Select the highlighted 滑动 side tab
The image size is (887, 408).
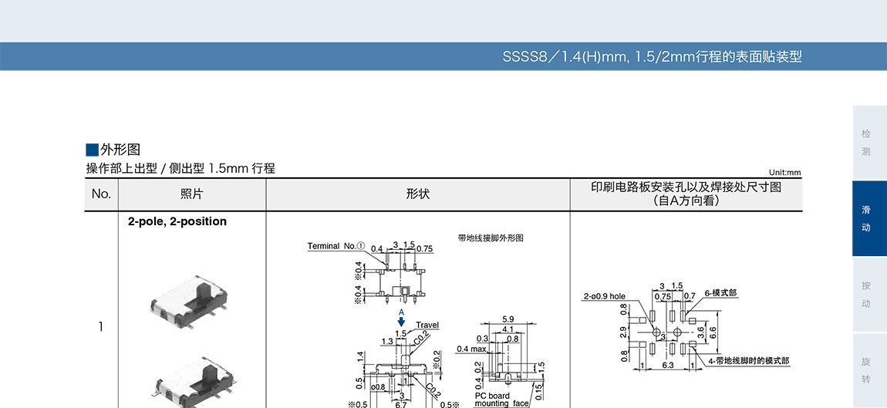point(869,218)
